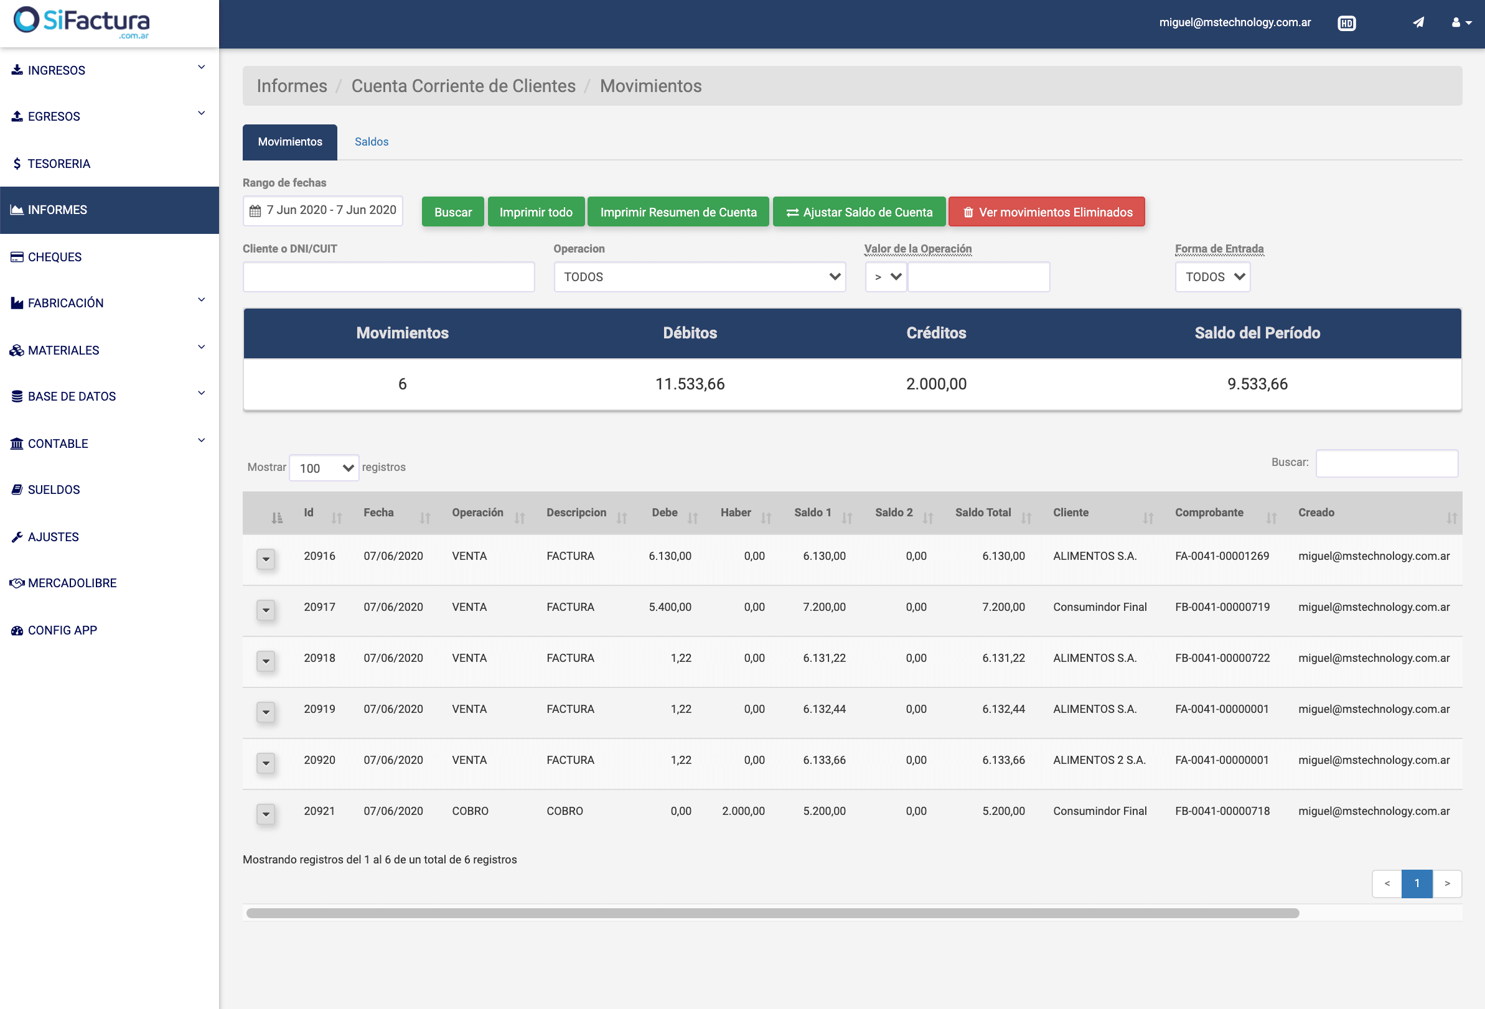
Task: Click the HD icon in top bar
Action: (x=1346, y=23)
